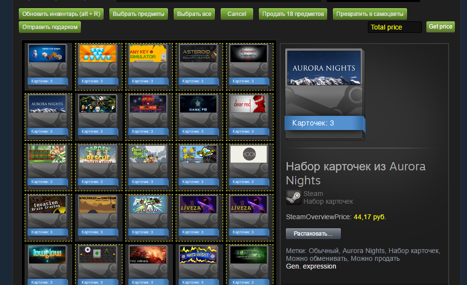
Task: Select the Case #8 booster pack
Action: pos(199,117)
